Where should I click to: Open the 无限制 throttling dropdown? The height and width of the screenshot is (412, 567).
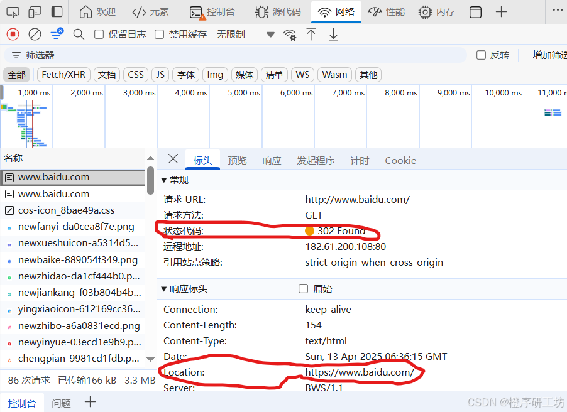[246, 35]
